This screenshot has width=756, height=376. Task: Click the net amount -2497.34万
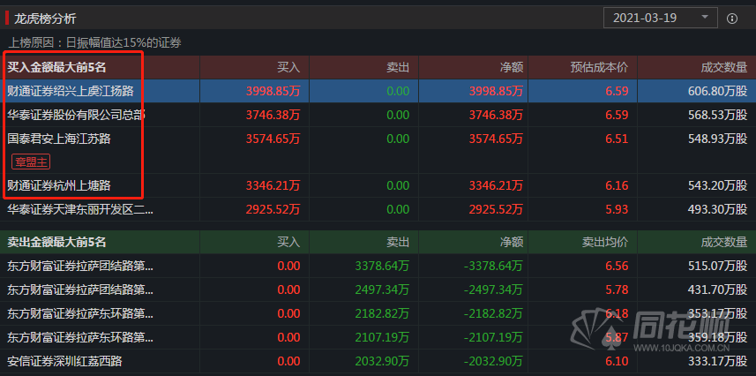pyautogui.click(x=494, y=290)
